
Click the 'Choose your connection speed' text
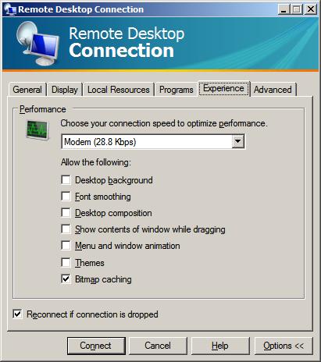click(164, 123)
